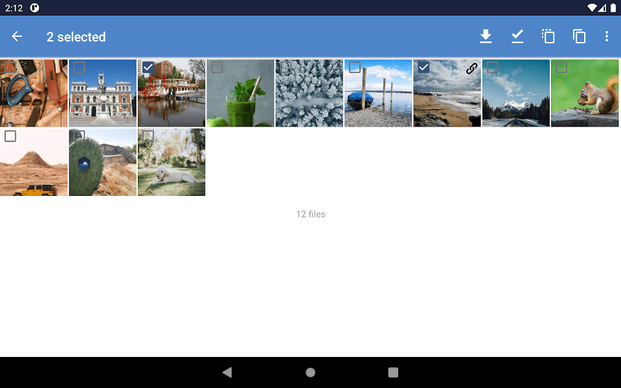The image size is (621, 388).
Task: Tap the status bar app notification icon
Action: tap(35, 8)
